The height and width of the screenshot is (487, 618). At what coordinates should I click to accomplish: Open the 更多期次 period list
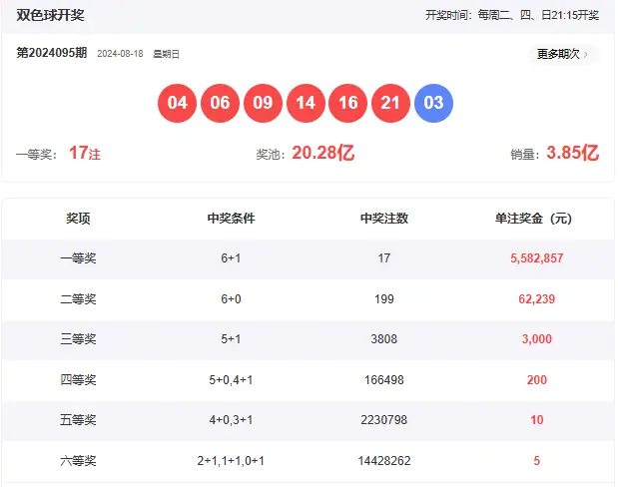point(562,54)
